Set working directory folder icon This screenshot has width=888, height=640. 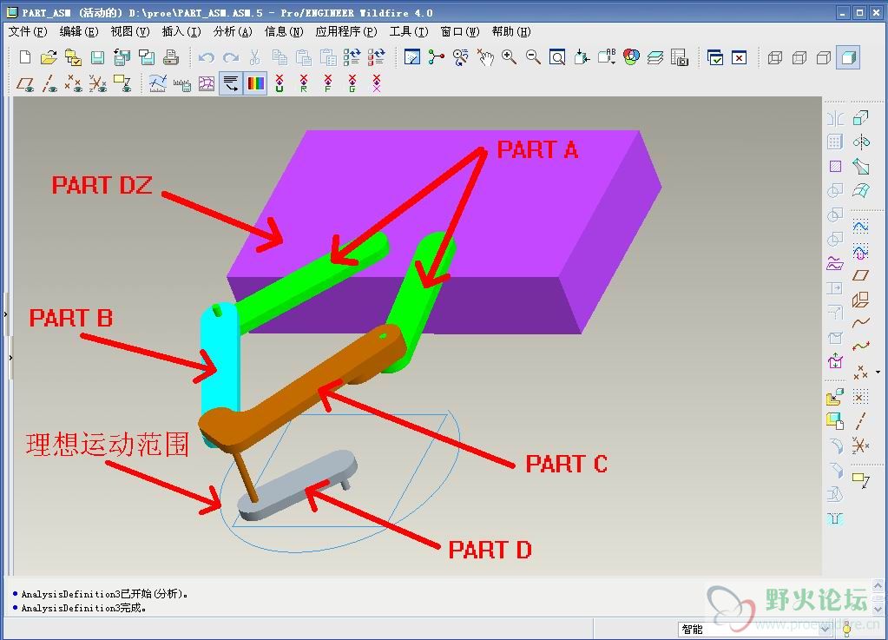click(x=73, y=57)
